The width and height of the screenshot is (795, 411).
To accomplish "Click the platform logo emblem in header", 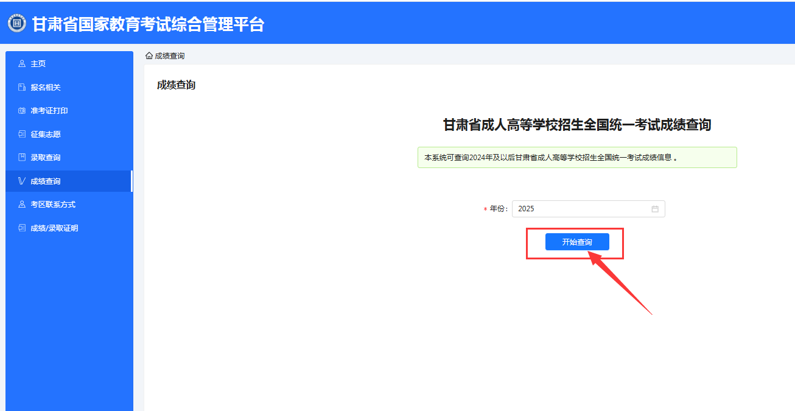I will click(x=16, y=24).
